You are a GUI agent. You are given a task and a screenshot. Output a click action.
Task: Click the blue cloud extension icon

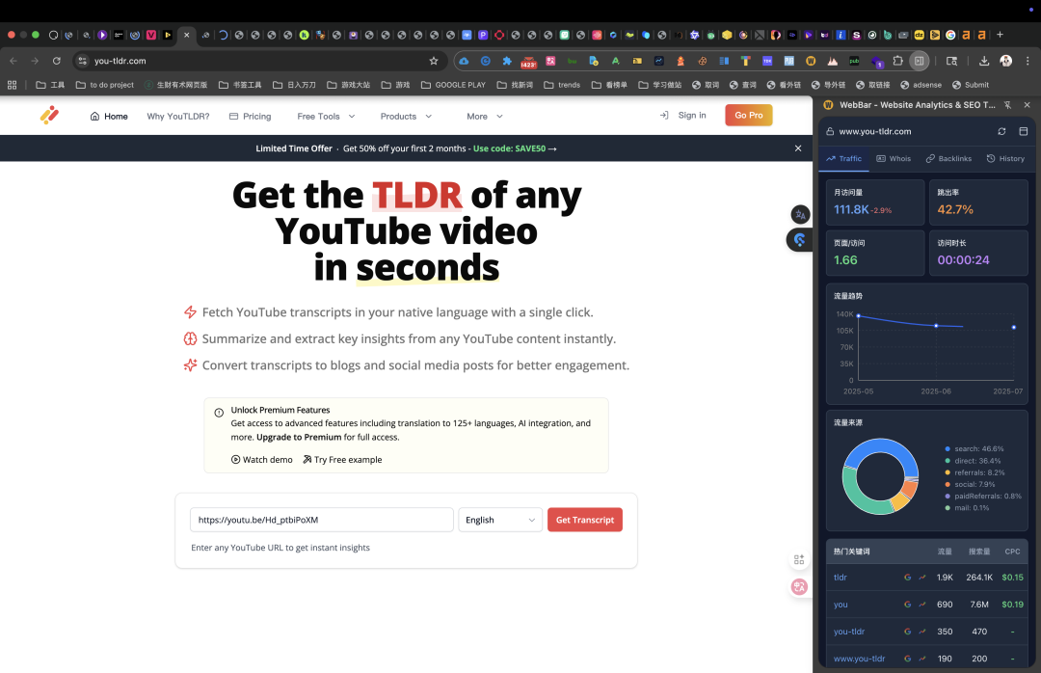[x=464, y=61]
